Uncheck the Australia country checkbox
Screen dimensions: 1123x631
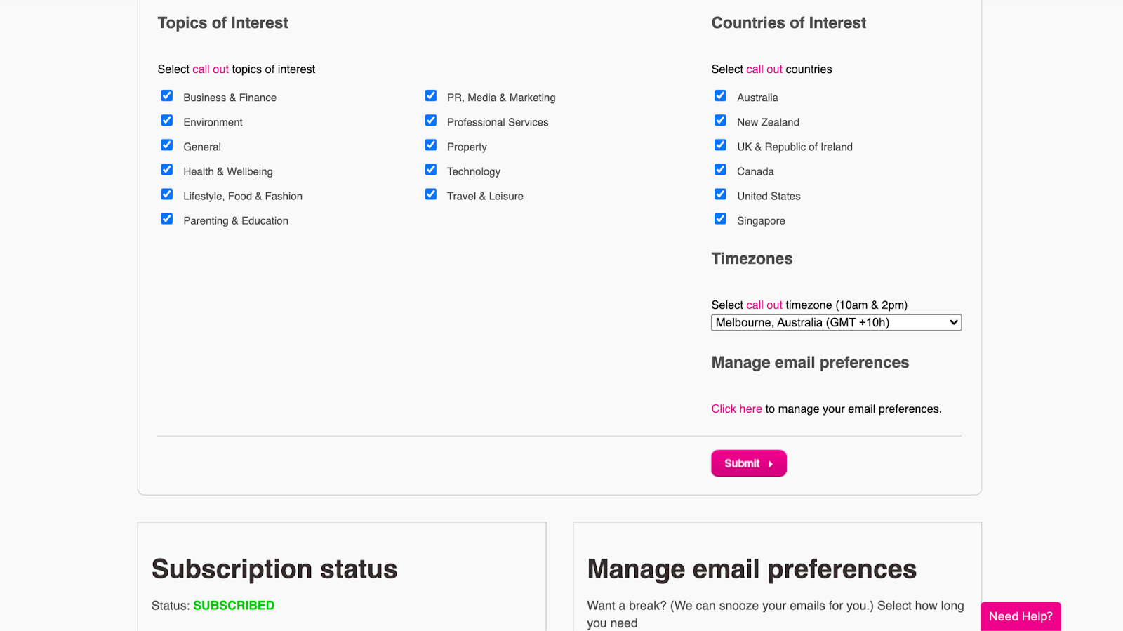pyautogui.click(x=720, y=96)
